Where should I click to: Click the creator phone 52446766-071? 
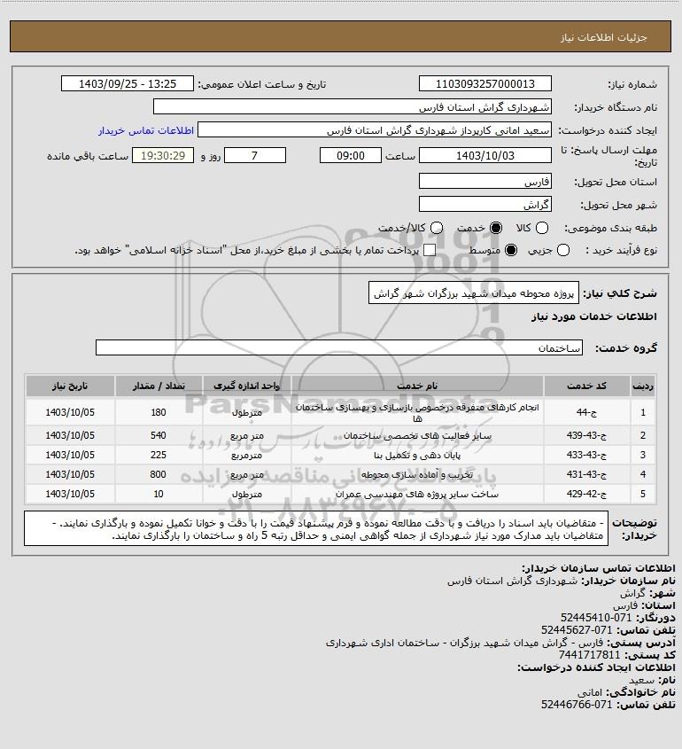(x=577, y=704)
